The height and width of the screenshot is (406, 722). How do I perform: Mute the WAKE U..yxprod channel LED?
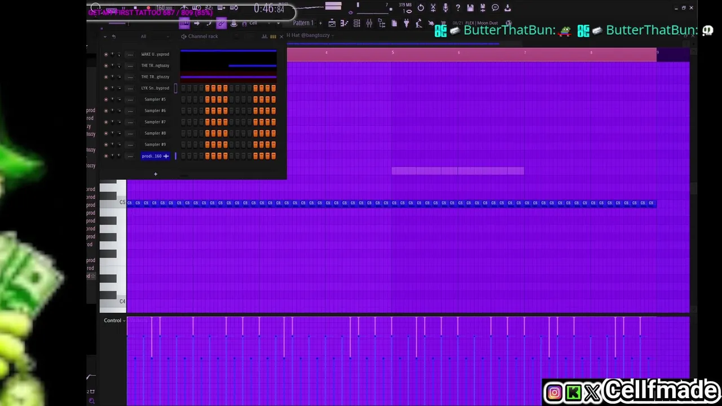click(x=105, y=54)
